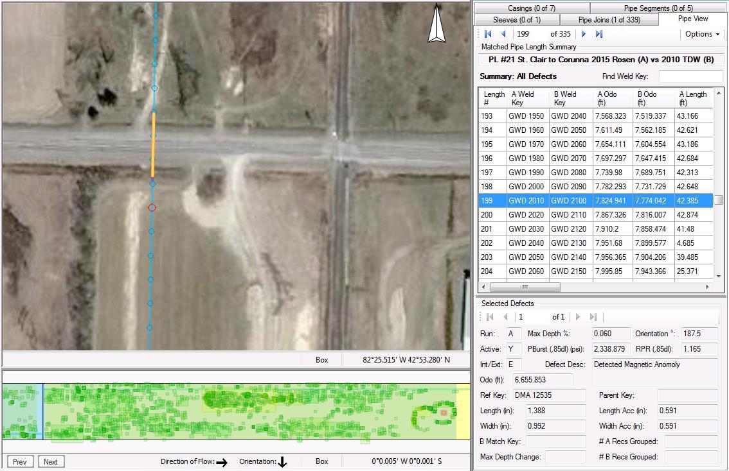Go to first selected defect
The height and width of the screenshot is (471, 729).
(490, 317)
